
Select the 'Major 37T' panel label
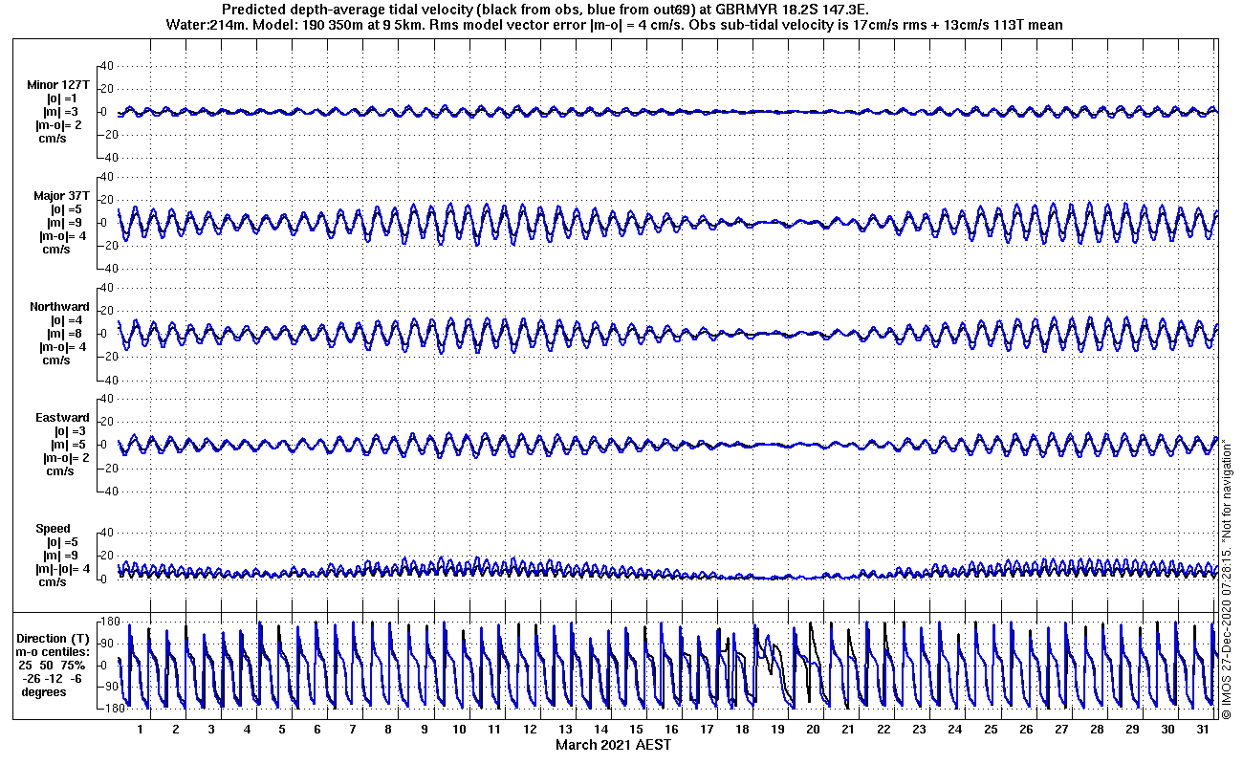pyautogui.click(x=61, y=196)
